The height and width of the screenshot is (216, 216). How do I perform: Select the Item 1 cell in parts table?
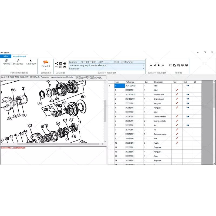point(119,86)
